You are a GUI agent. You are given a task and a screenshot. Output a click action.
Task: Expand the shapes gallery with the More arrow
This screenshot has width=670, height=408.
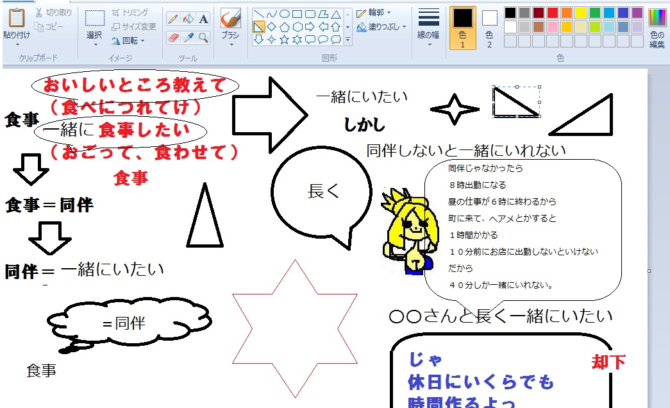pos(348,40)
